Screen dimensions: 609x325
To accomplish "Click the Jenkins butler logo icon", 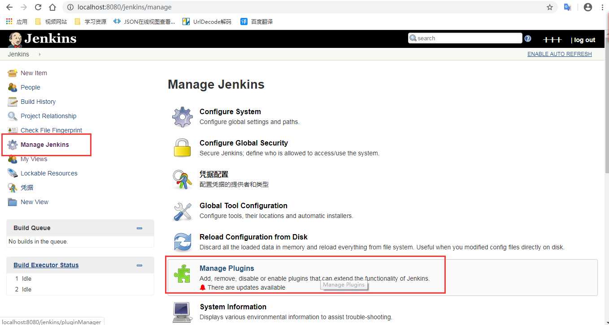I will [x=15, y=39].
